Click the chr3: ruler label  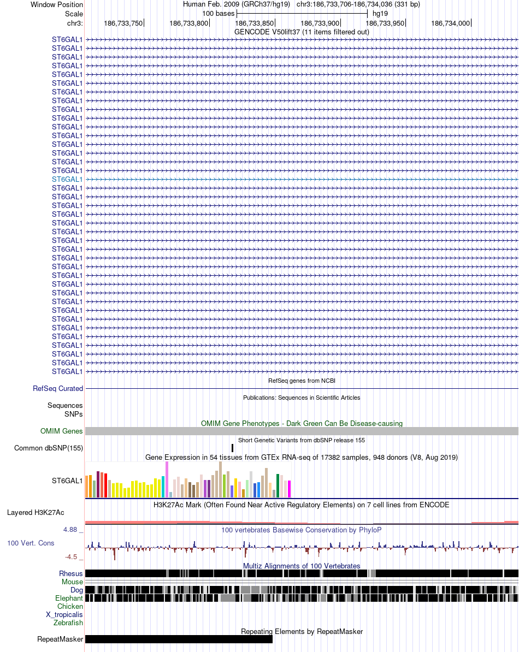point(75,23)
